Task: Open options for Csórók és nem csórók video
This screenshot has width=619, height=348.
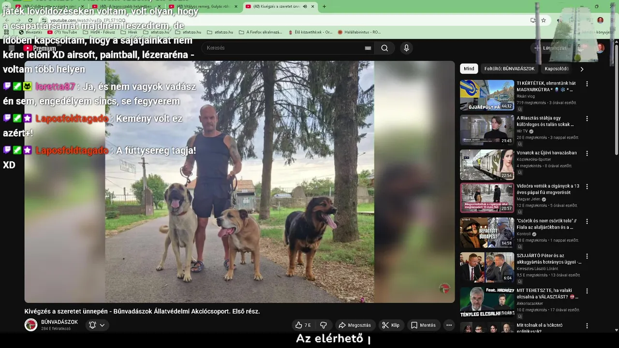Action: (587, 221)
